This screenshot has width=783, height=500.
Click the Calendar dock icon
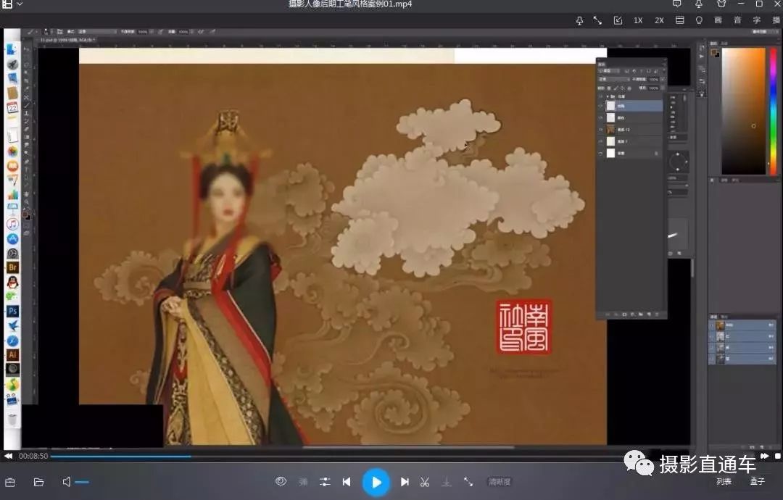(12, 108)
